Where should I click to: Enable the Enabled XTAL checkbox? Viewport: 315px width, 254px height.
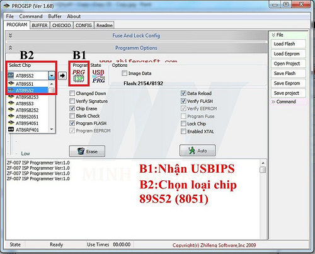coord(183,131)
